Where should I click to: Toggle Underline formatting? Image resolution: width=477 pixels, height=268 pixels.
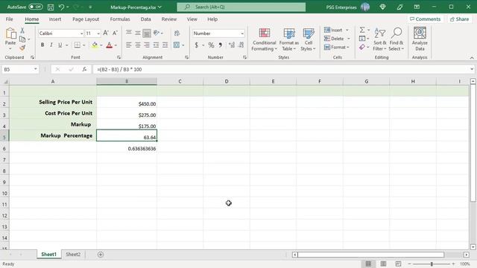[x=60, y=45]
